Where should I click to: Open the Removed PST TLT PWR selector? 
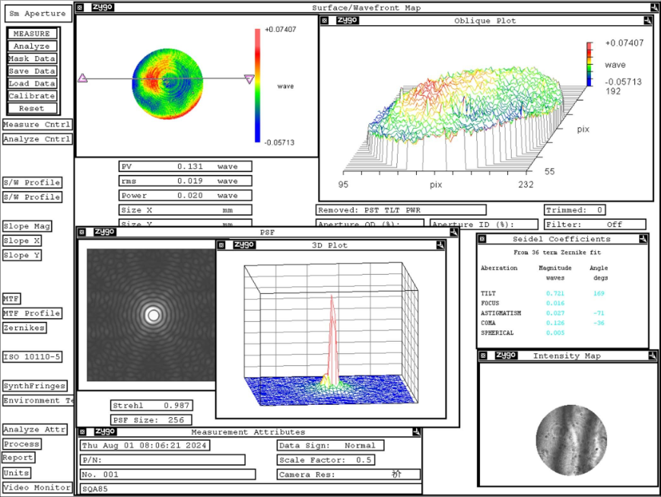pos(401,210)
